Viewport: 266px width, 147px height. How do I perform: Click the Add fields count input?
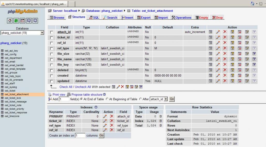[x=64, y=99]
